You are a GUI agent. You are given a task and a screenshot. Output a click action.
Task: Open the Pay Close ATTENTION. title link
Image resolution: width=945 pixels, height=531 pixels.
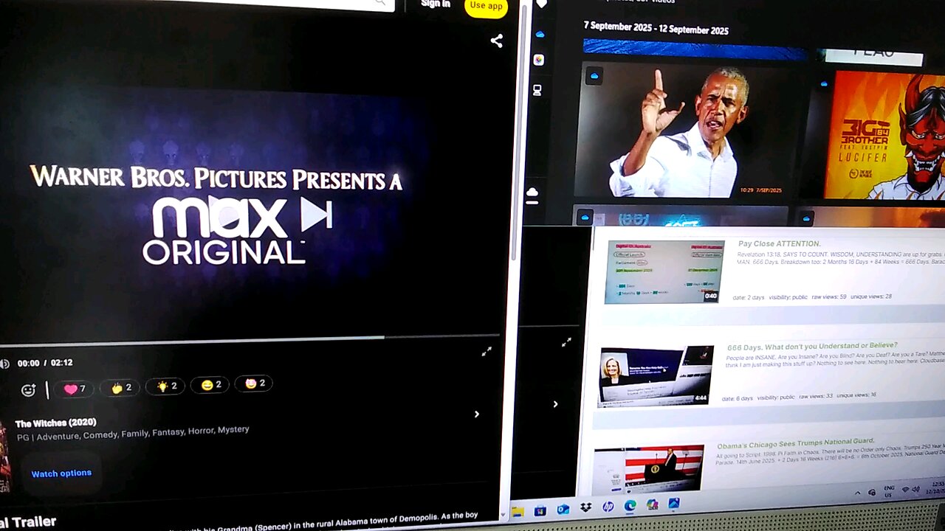click(780, 243)
